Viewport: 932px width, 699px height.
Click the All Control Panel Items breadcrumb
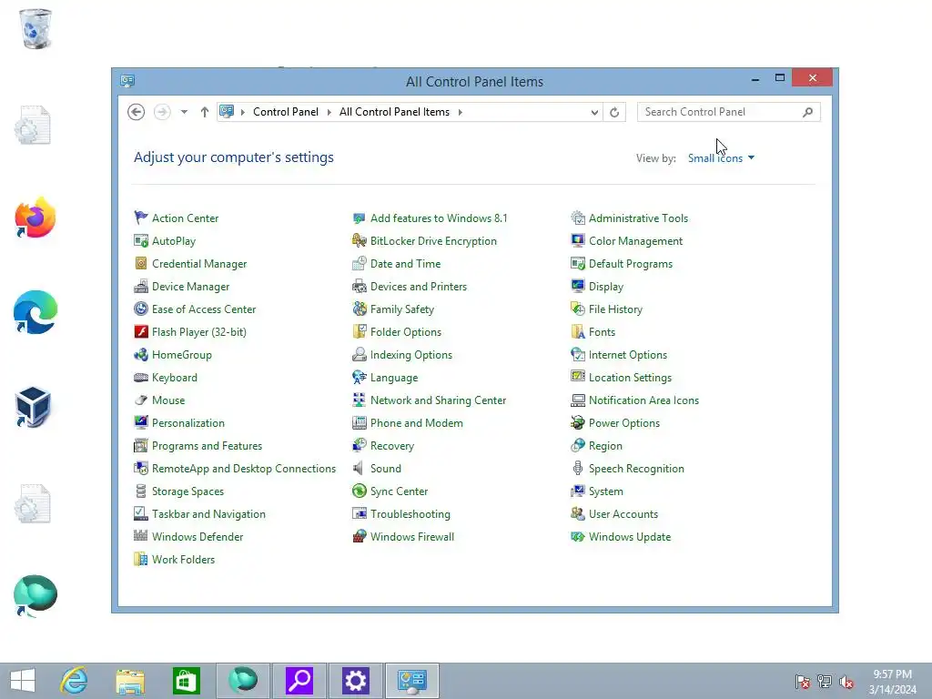[x=394, y=112]
